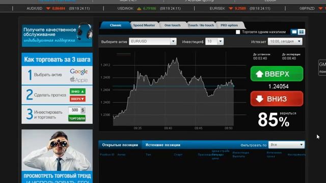Click the green ТОРГОВЛЯ button
The image size is (326, 183).
tap(77, 118)
